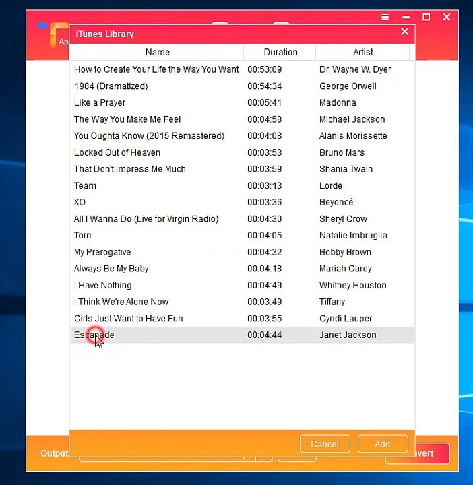Viewport: 473px width, 485px height.
Task: Click the duration "00:04:58"
Action: [x=265, y=119]
